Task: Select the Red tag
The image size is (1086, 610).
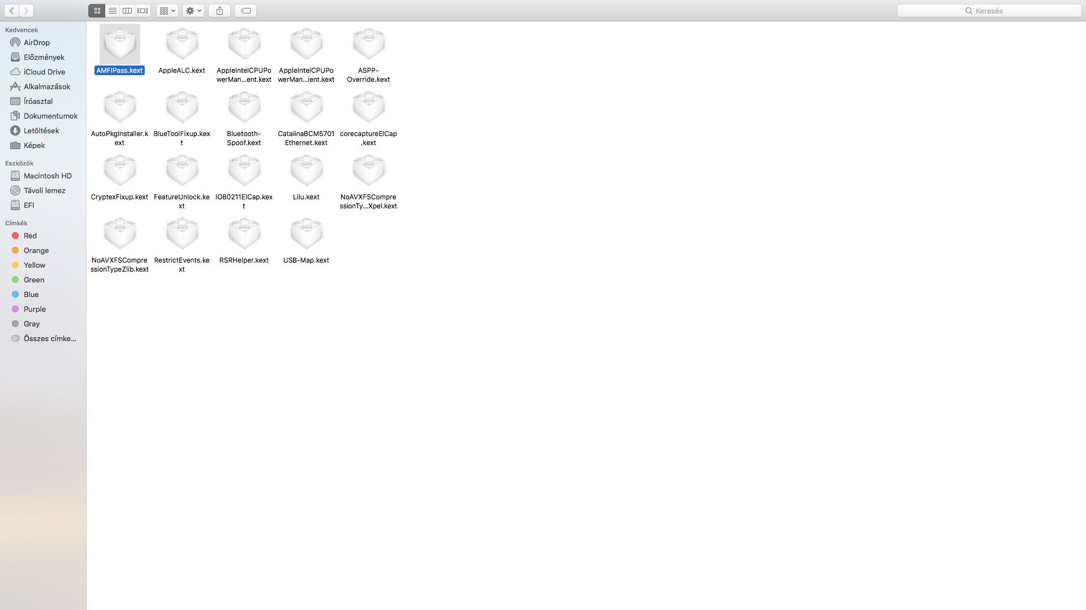Action: 29,236
